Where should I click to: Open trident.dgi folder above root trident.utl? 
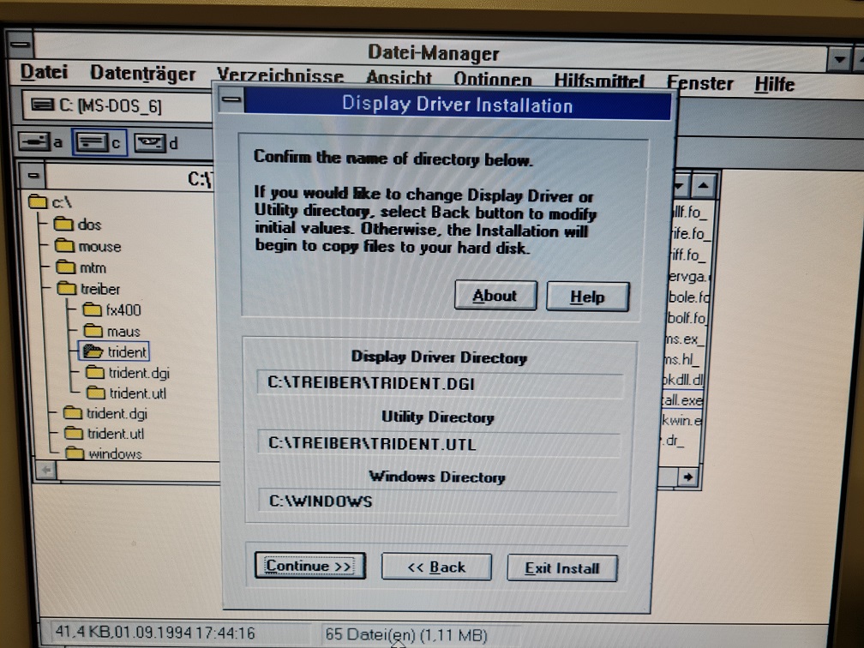[105, 413]
